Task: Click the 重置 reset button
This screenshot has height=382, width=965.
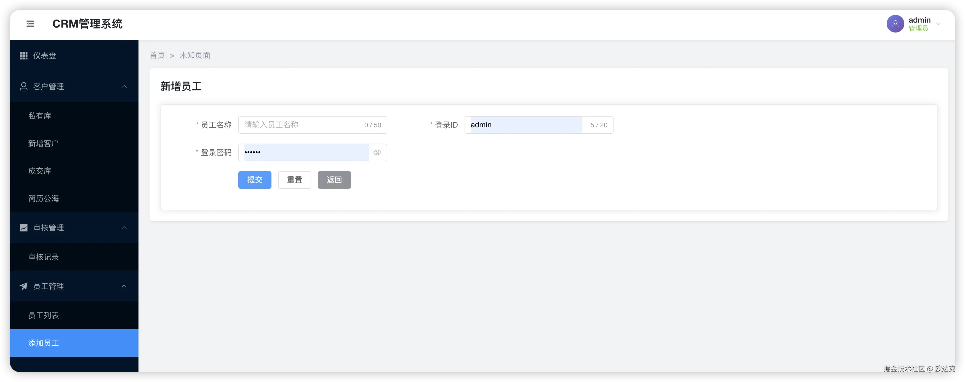Action: [x=294, y=180]
